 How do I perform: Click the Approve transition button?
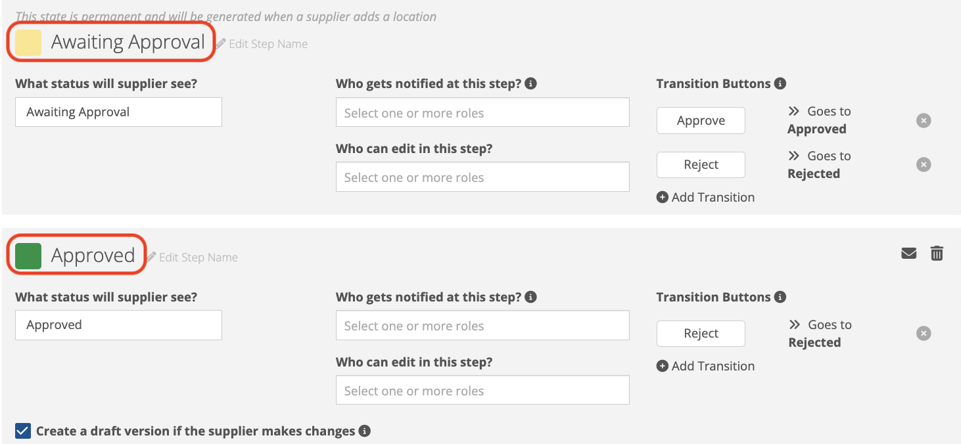coord(701,121)
